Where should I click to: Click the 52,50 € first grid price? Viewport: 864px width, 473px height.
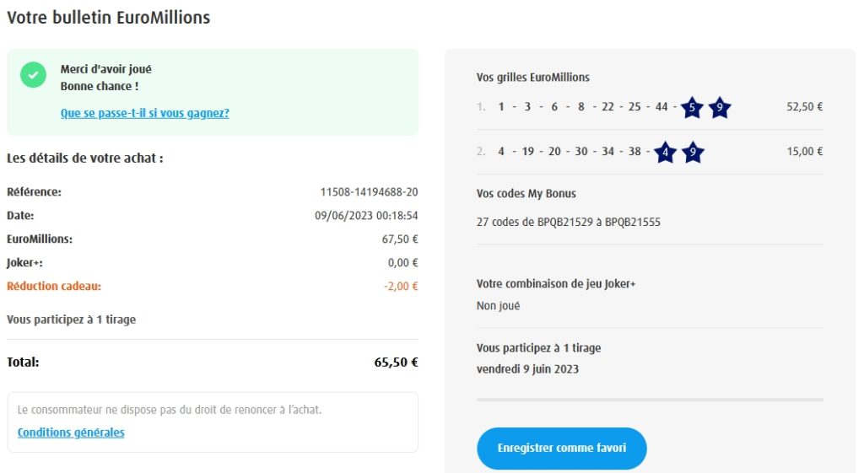point(804,107)
